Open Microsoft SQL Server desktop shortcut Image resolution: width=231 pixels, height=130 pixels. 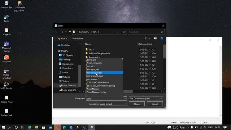[20, 6]
